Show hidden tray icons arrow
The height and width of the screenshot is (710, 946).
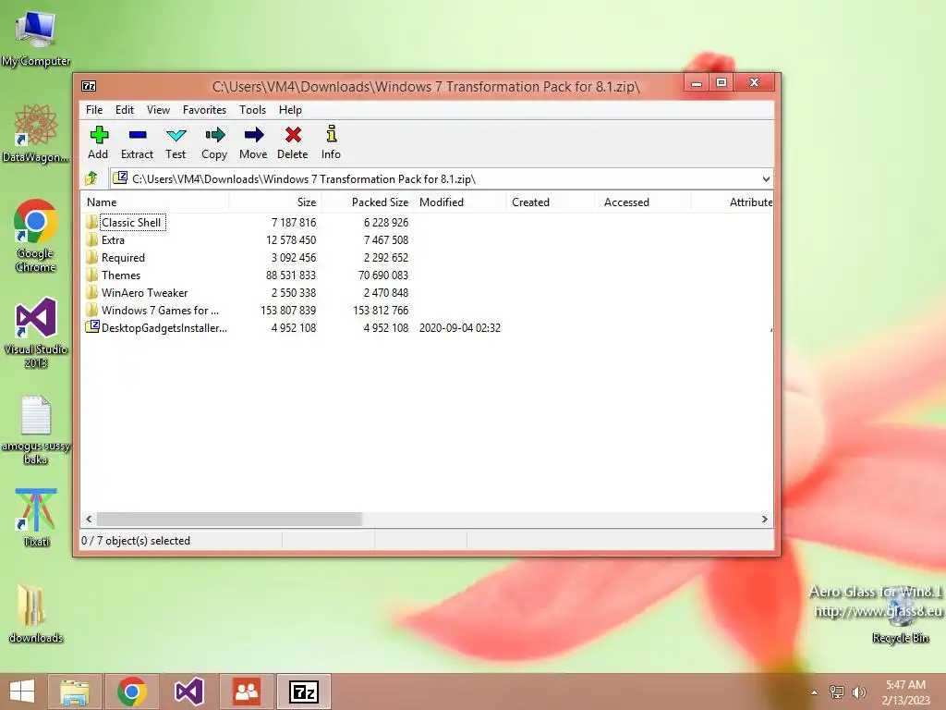815,692
